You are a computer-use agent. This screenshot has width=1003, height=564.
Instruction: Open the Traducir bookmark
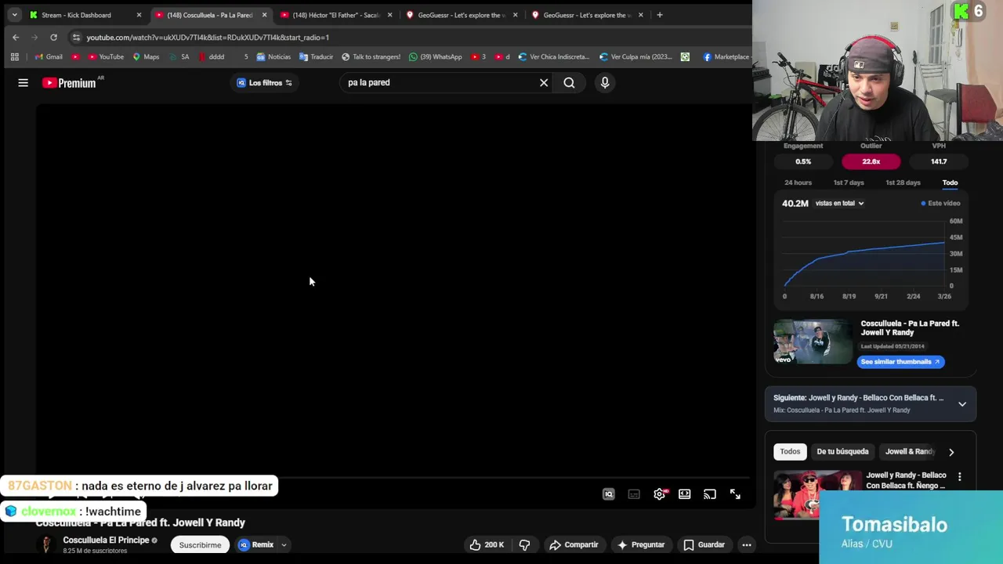coord(316,56)
